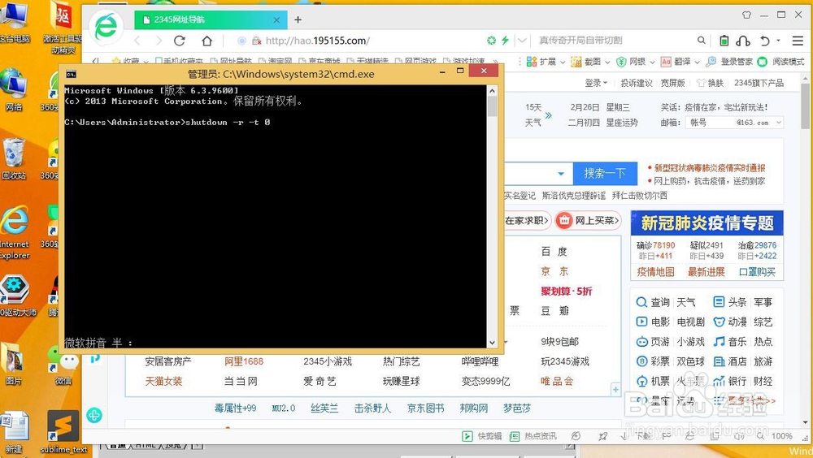813x458 pixels.
Task: Open the 回收站 recycle bin desktop icon
Action: 14,158
